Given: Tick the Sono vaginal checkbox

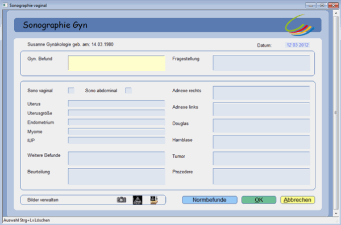Looking at the screenshot, I should click(71, 91).
